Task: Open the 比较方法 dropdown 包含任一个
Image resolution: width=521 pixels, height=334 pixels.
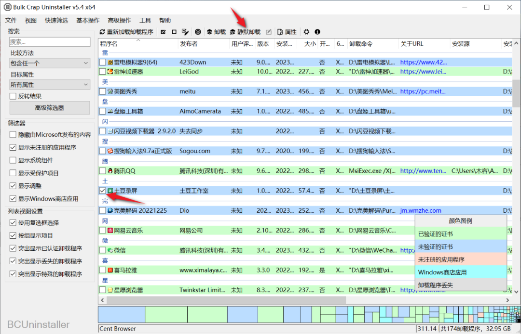Action: tap(50, 63)
